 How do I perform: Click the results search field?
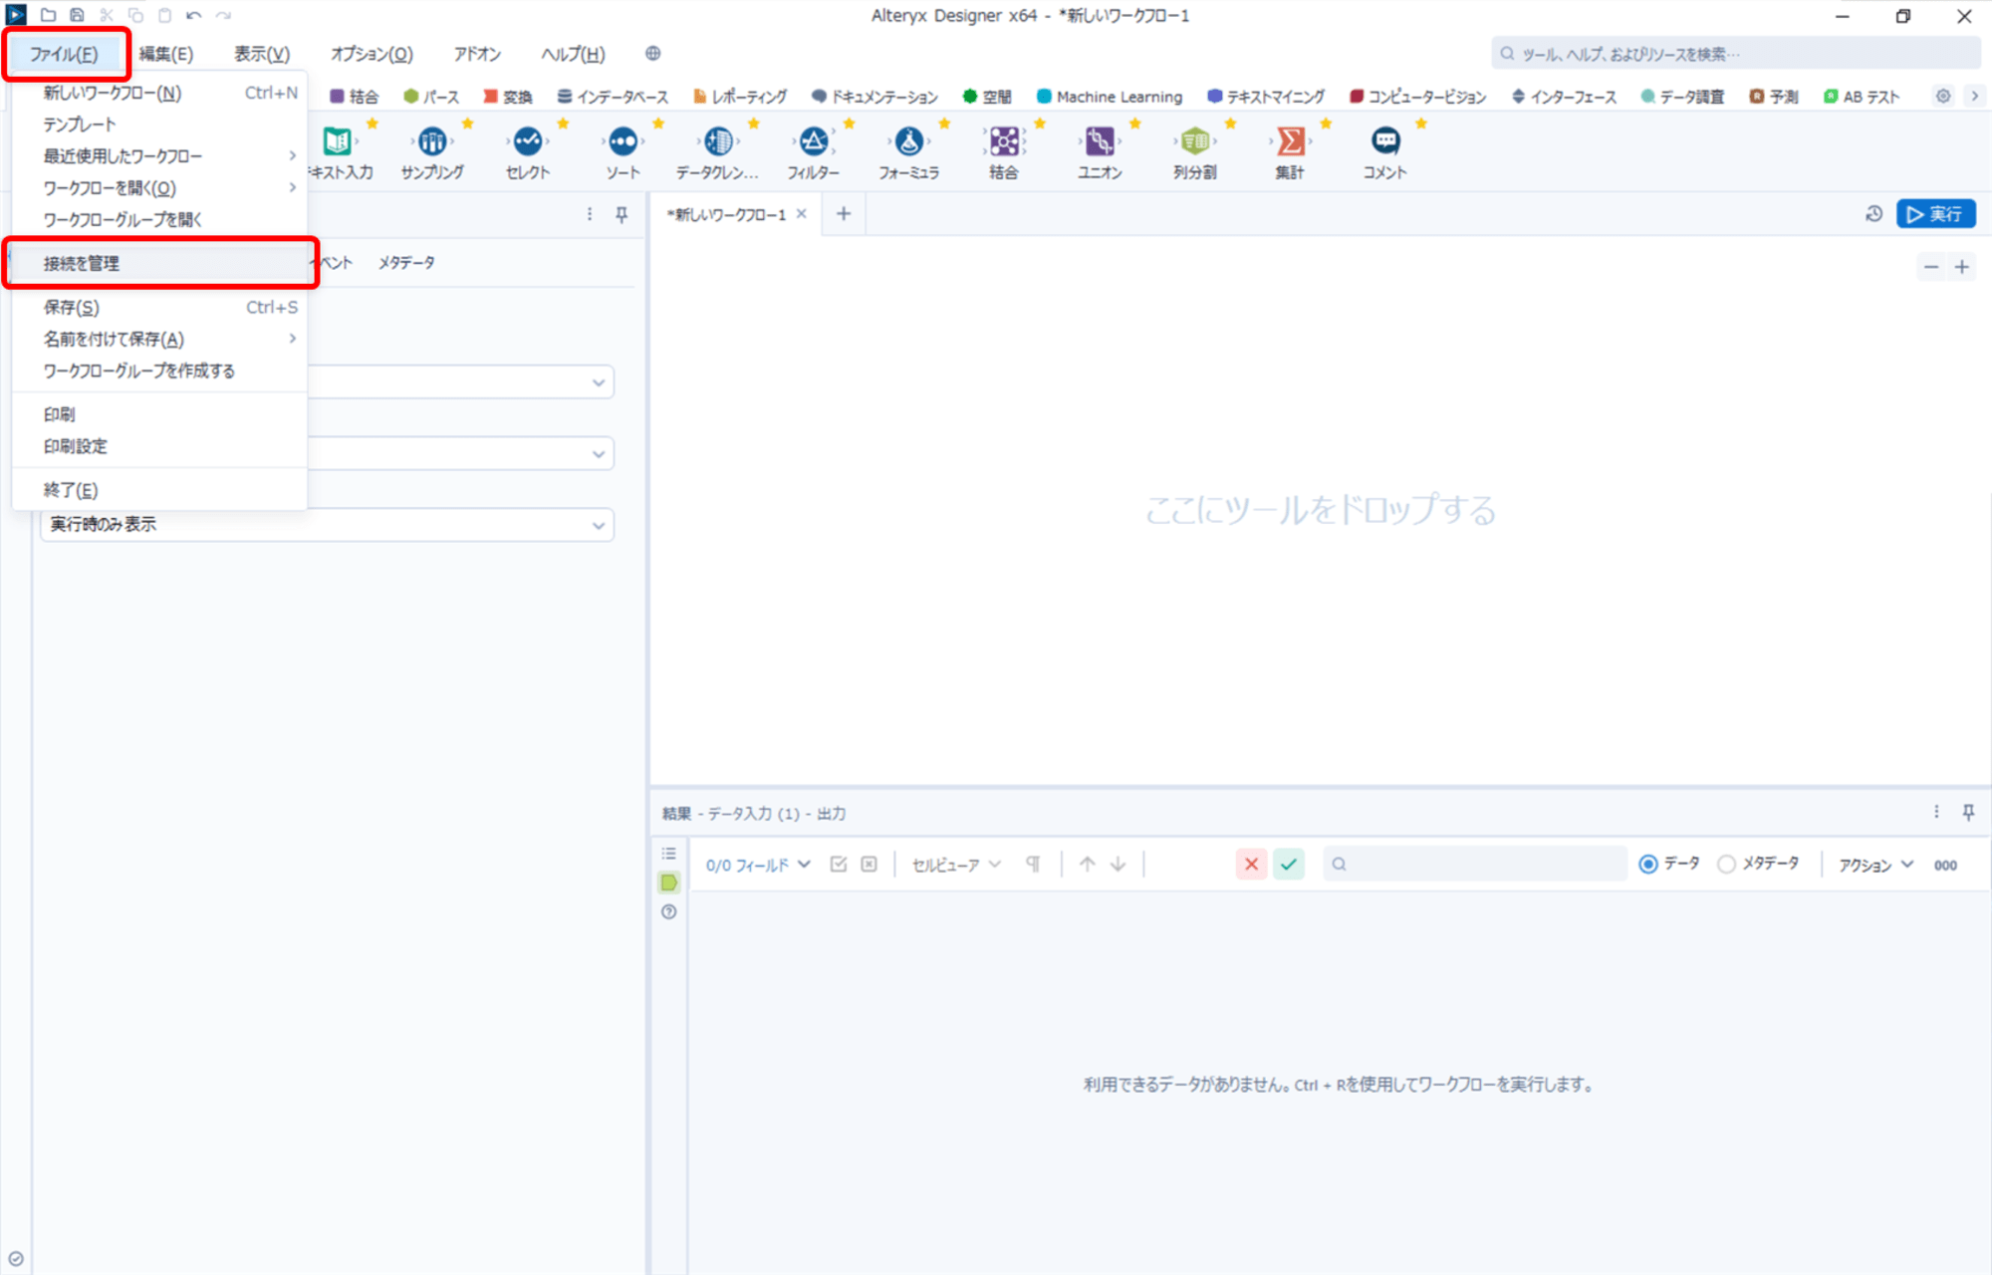point(1475,865)
